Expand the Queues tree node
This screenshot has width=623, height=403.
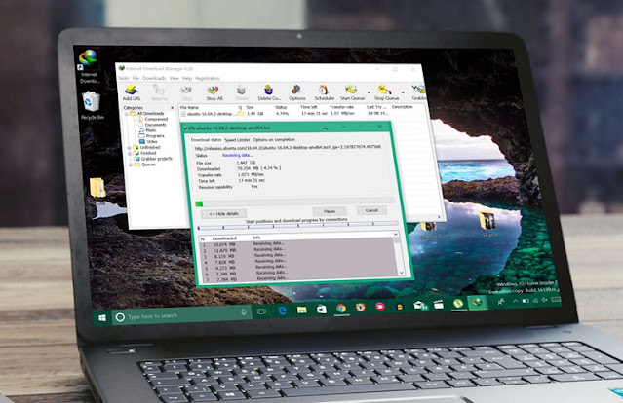pos(131,165)
